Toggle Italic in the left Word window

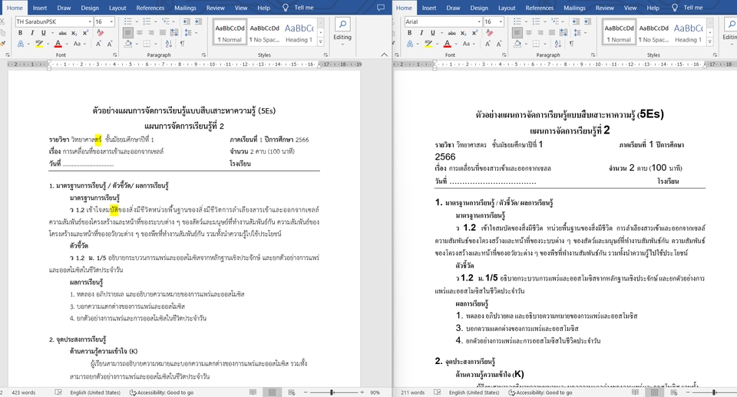(x=32, y=33)
